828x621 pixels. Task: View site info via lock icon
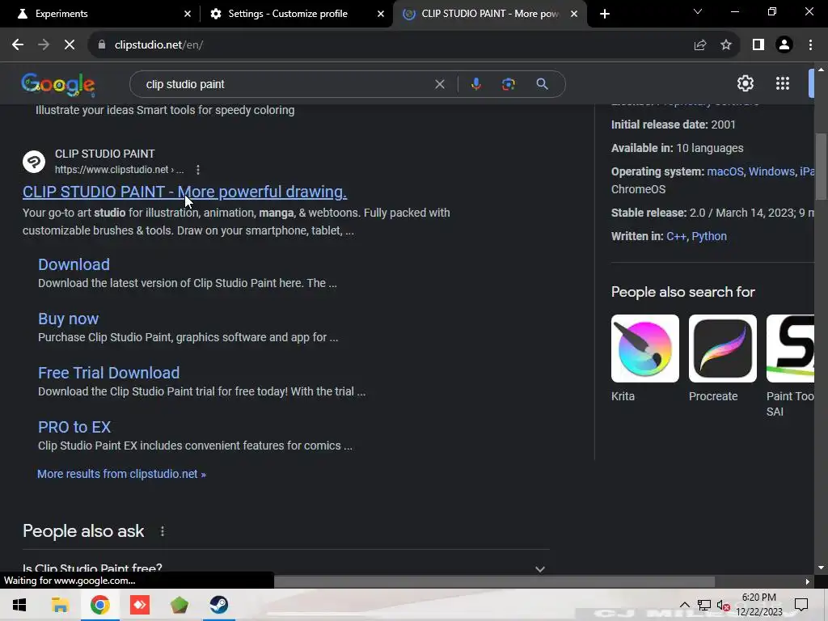[x=102, y=45]
